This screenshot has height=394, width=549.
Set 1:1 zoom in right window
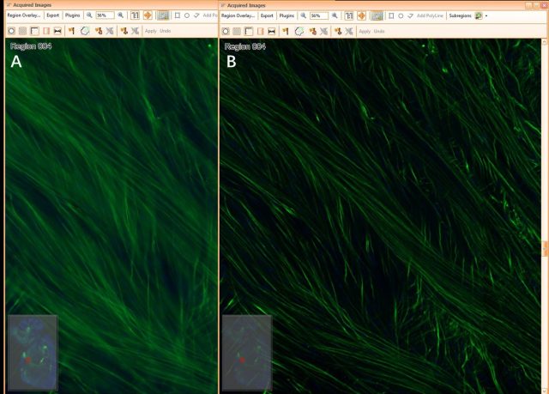[349, 15]
